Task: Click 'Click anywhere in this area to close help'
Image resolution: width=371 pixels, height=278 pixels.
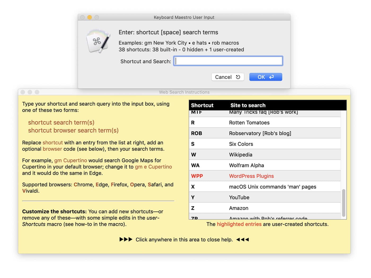Action: click(184, 240)
